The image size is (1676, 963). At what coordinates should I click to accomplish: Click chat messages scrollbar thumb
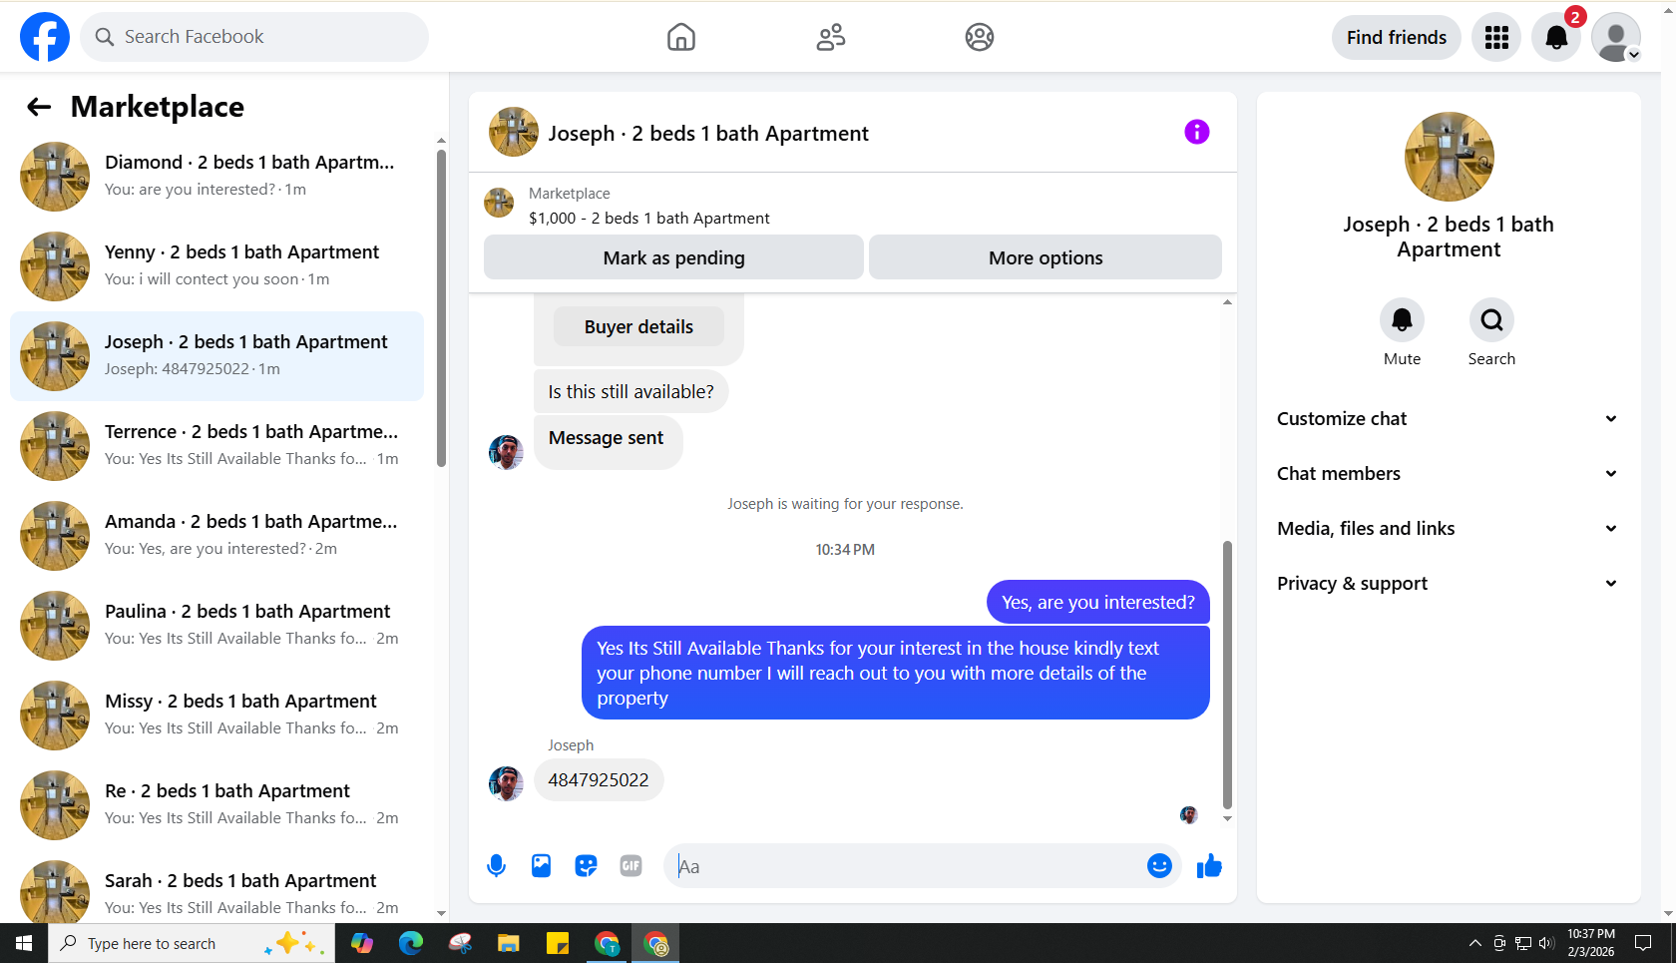pos(1227,675)
